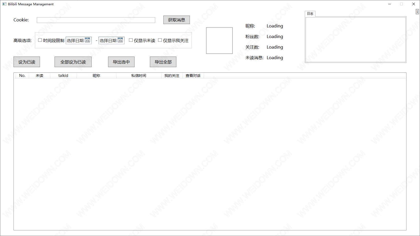Screen dimensions: 420x236
Task: Open the start date calendar picker icon
Action: coord(87,40)
